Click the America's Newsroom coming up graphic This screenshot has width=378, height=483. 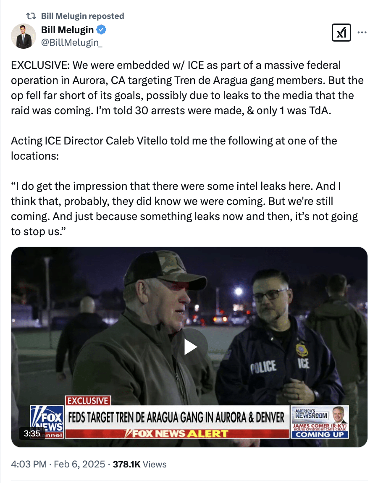point(320,422)
